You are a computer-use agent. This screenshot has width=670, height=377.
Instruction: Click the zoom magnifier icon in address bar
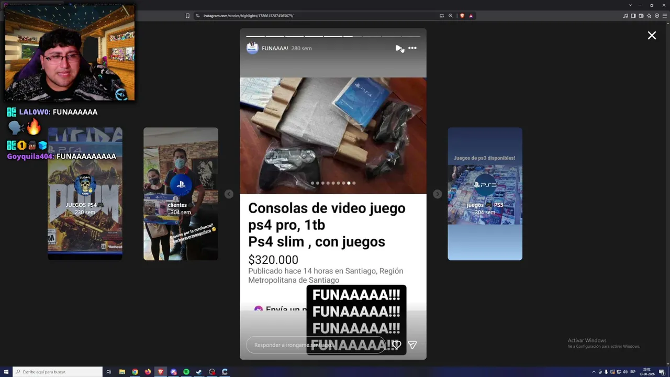tap(451, 16)
